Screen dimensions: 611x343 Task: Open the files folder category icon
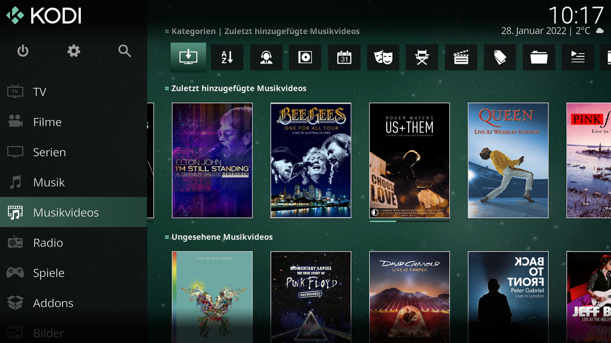539,57
